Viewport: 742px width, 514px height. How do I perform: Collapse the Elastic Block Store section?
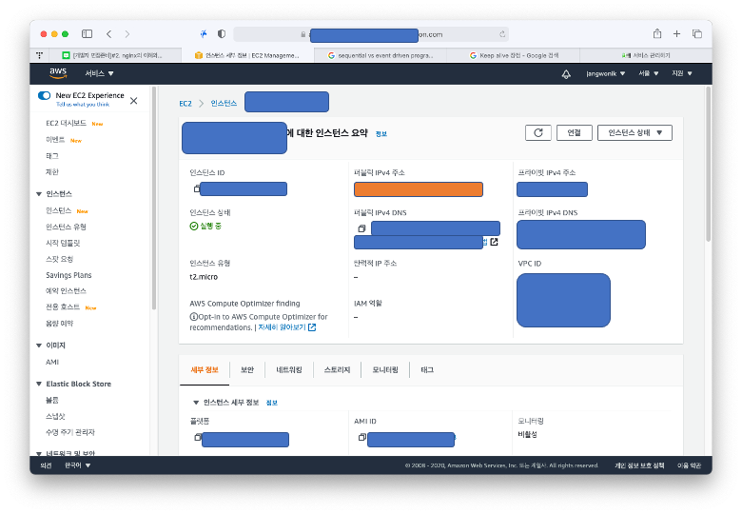(x=39, y=384)
